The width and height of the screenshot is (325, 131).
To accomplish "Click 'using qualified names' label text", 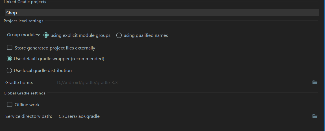I will (x=146, y=35).
